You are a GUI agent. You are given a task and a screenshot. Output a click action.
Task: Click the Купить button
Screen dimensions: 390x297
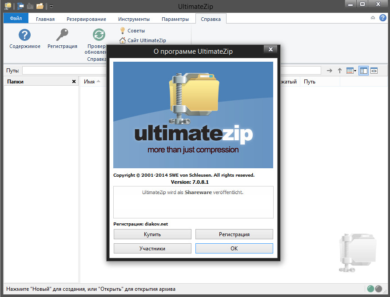(152, 234)
